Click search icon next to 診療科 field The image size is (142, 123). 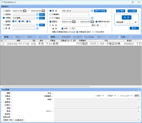coord(37,25)
